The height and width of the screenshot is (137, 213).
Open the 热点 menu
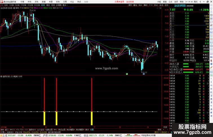click(79, 2)
